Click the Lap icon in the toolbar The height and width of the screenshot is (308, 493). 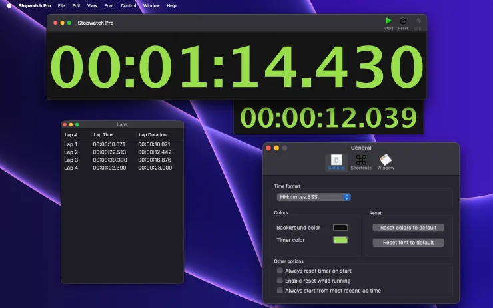[418, 21]
